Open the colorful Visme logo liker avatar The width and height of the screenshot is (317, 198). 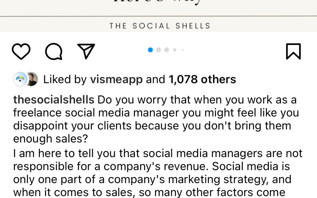(x=20, y=79)
